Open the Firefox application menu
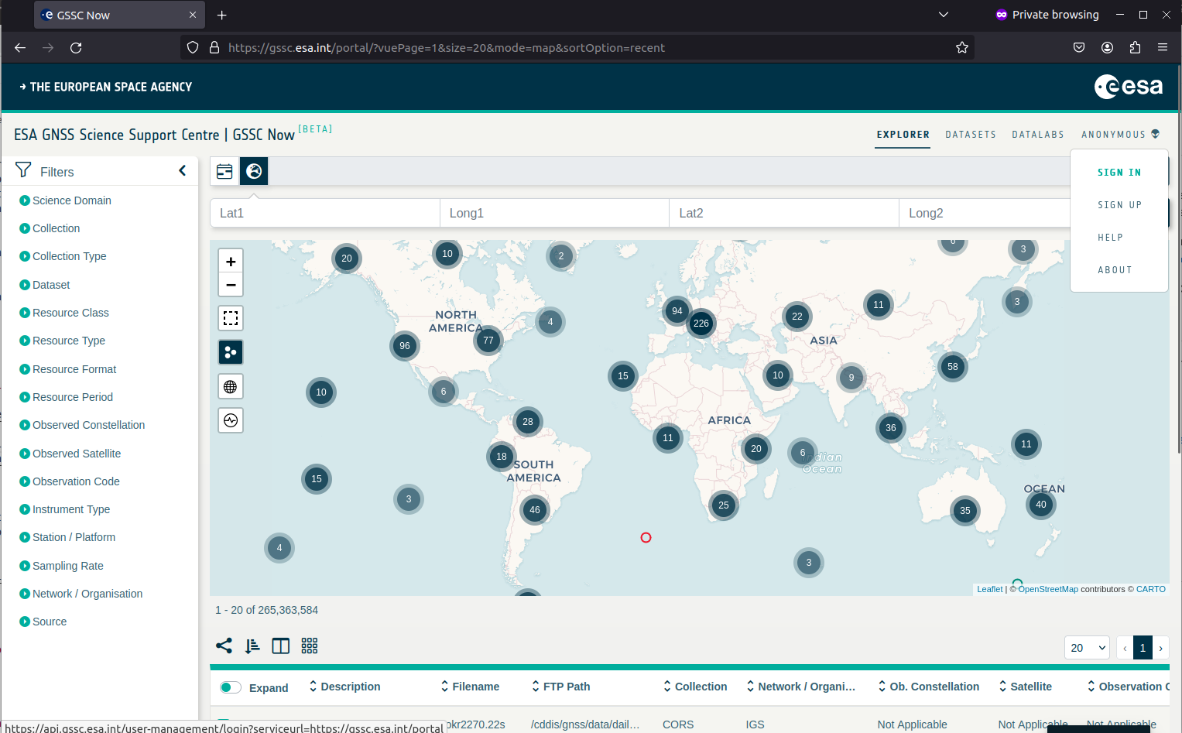The height and width of the screenshot is (733, 1182). pyautogui.click(x=1163, y=48)
